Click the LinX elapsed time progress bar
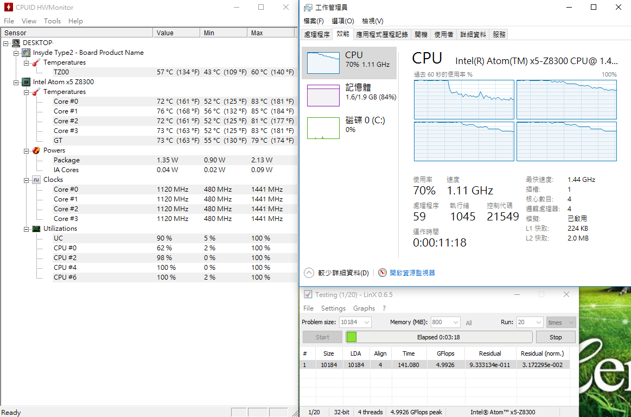This screenshot has height=417, width=631. (x=439, y=337)
